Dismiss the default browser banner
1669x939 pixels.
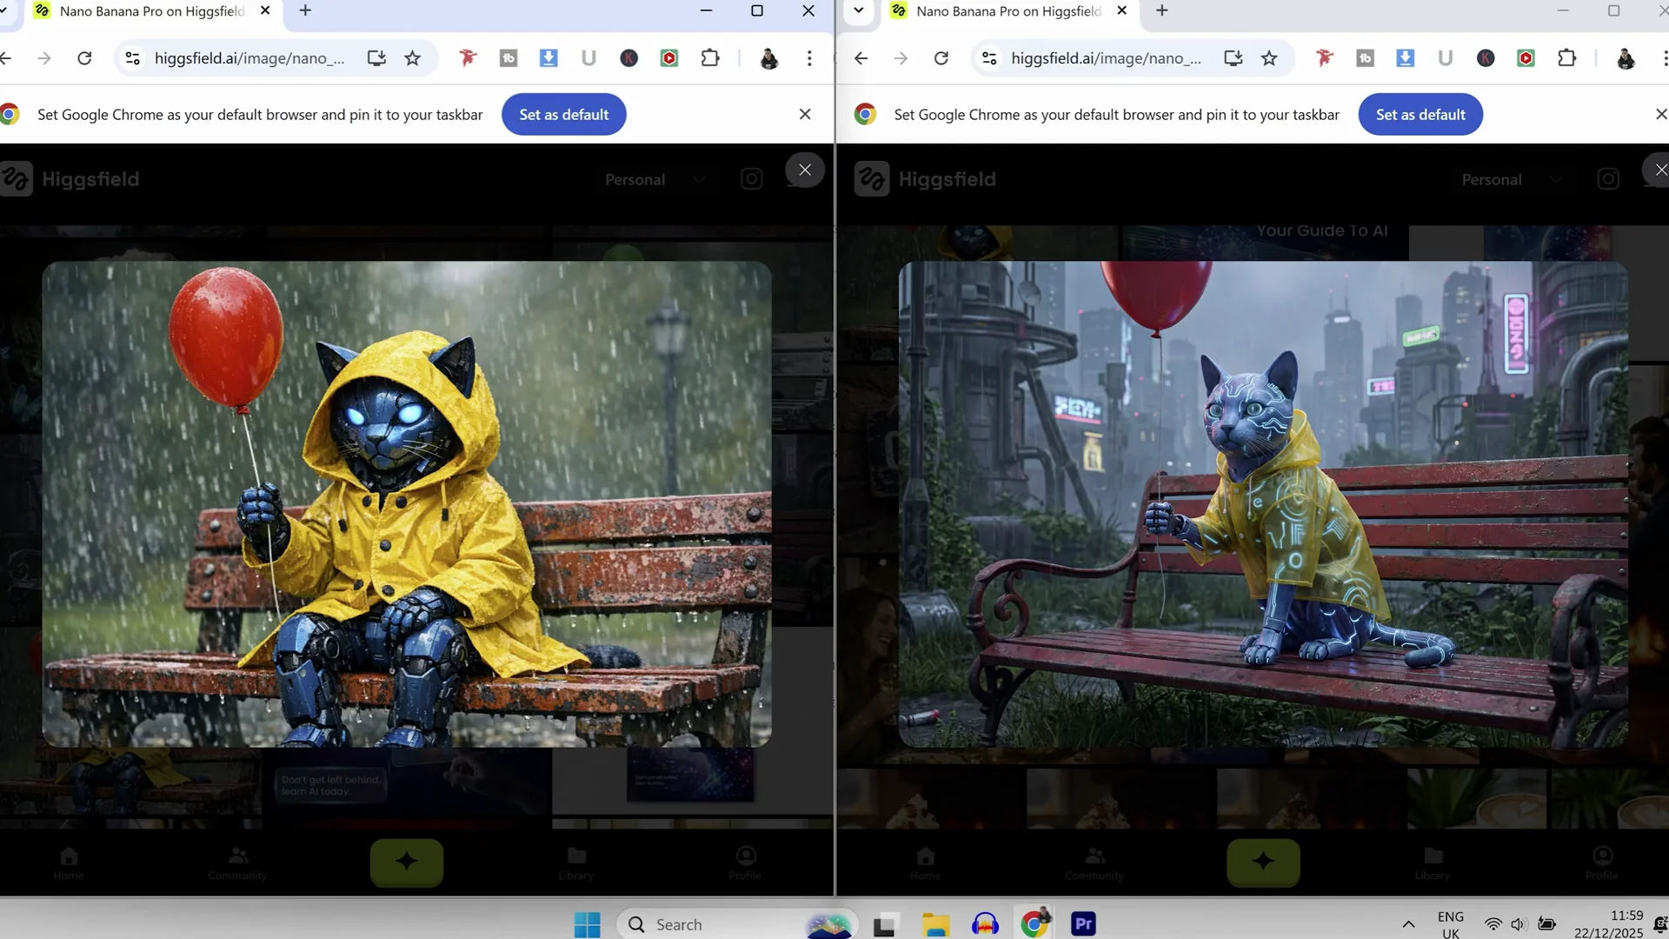point(805,114)
